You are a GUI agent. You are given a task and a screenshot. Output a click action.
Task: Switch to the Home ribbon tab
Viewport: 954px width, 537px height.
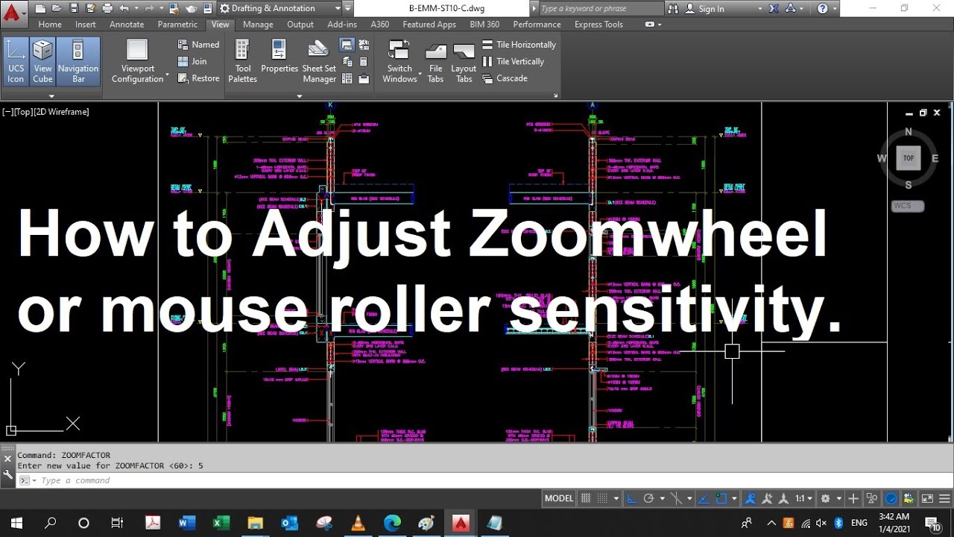point(50,24)
